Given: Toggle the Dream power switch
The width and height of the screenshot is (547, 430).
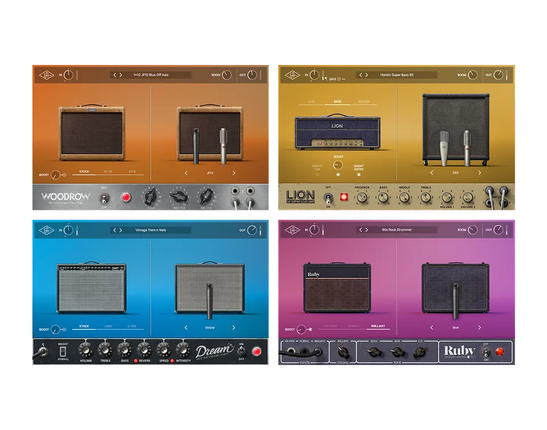Looking at the screenshot, I should pyautogui.click(x=240, y=351).
